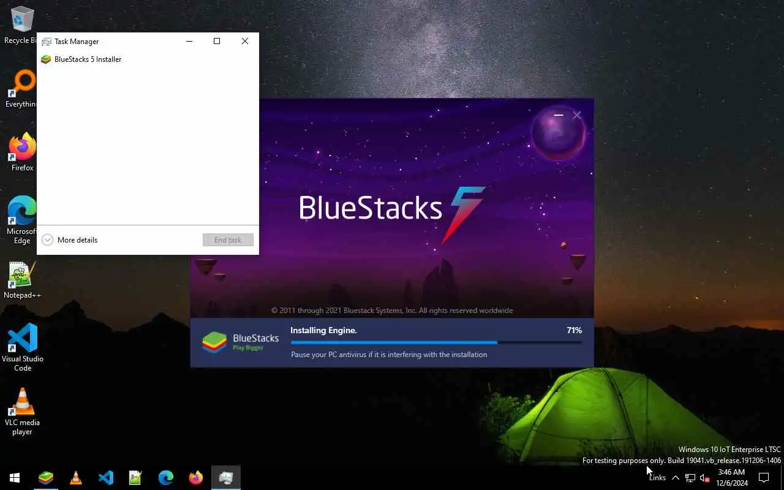784x490 pixels.
Task: Select BlueStacks 5 Installer in Task Manager
Action: (x=148, y=59)
